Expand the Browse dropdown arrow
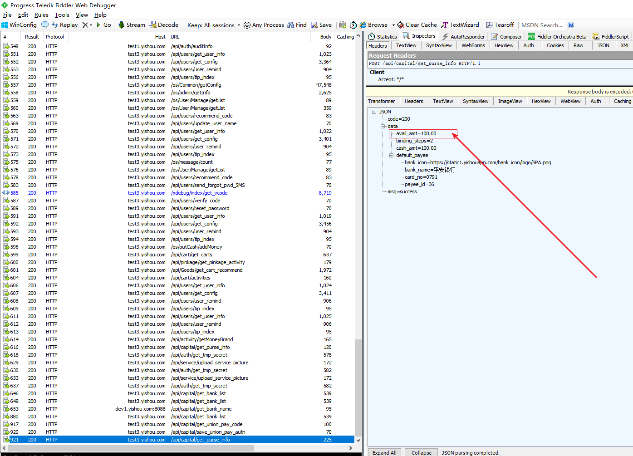The image size is (633, 456). [393, 25]
